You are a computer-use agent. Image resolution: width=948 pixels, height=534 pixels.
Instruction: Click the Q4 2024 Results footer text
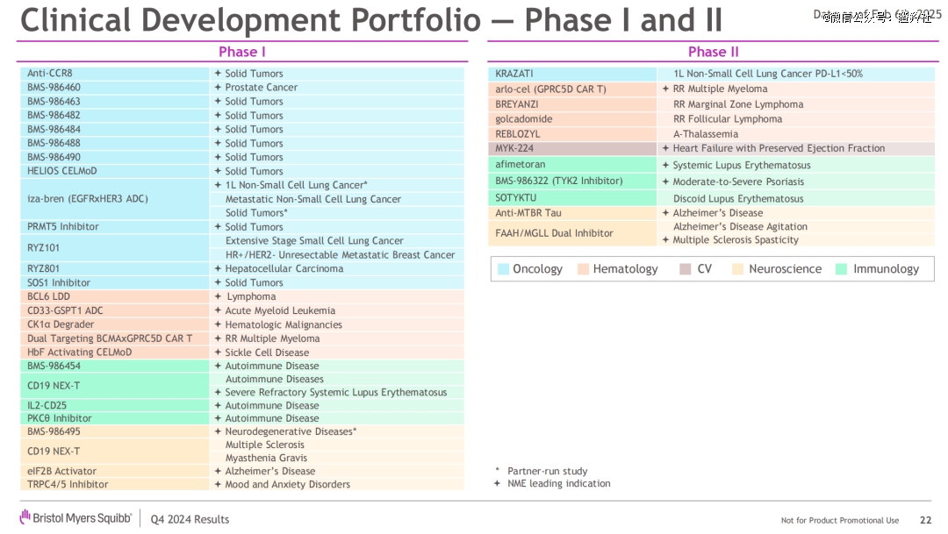point(190,519)
